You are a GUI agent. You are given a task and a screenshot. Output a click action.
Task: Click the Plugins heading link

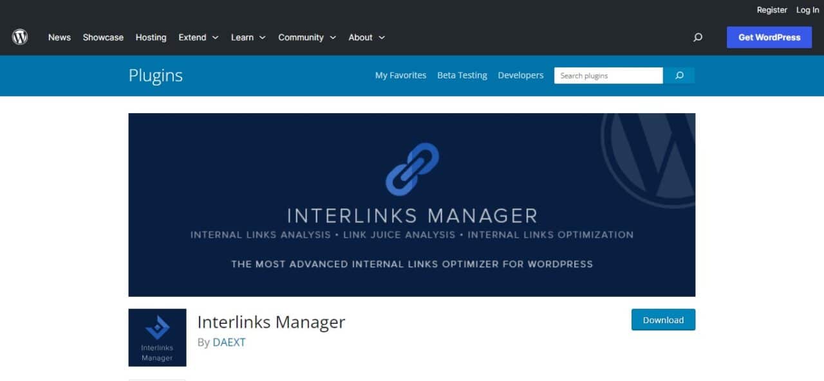tap(156, 75)
